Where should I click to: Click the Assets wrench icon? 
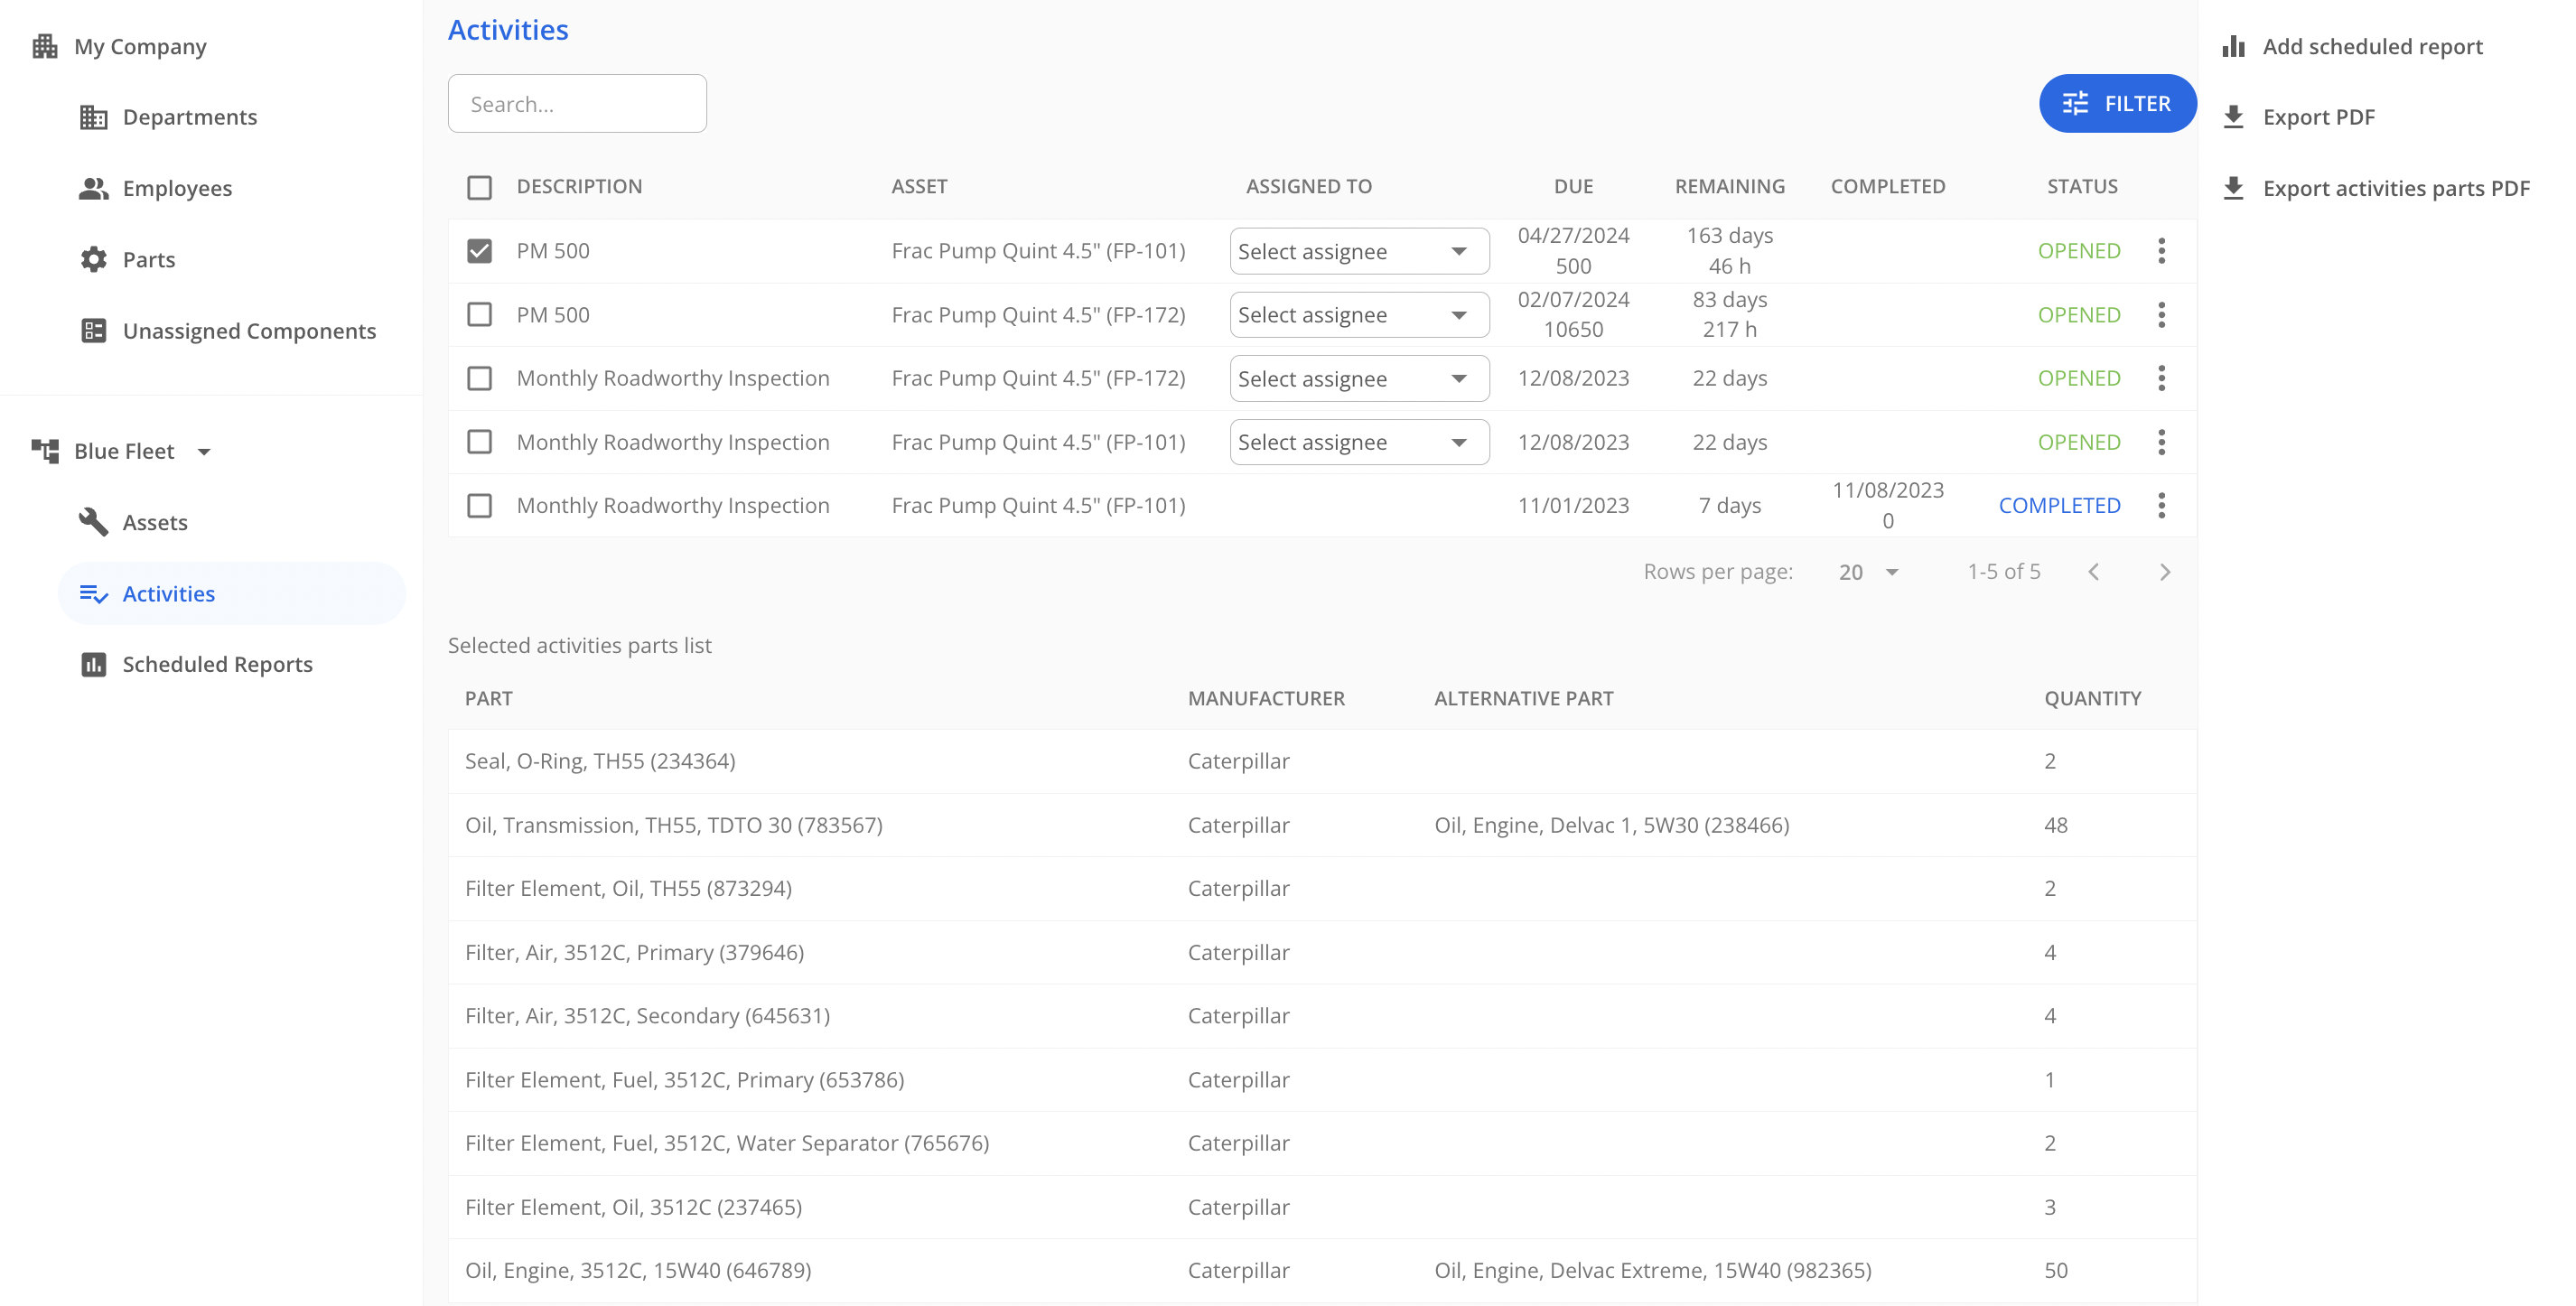(93, 522)
